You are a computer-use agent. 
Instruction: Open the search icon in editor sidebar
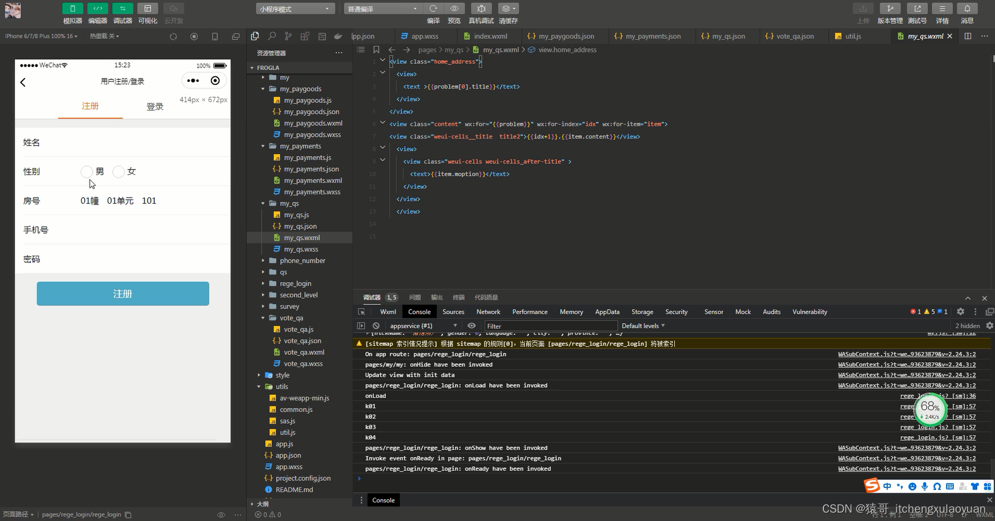(x=272, y=36)
